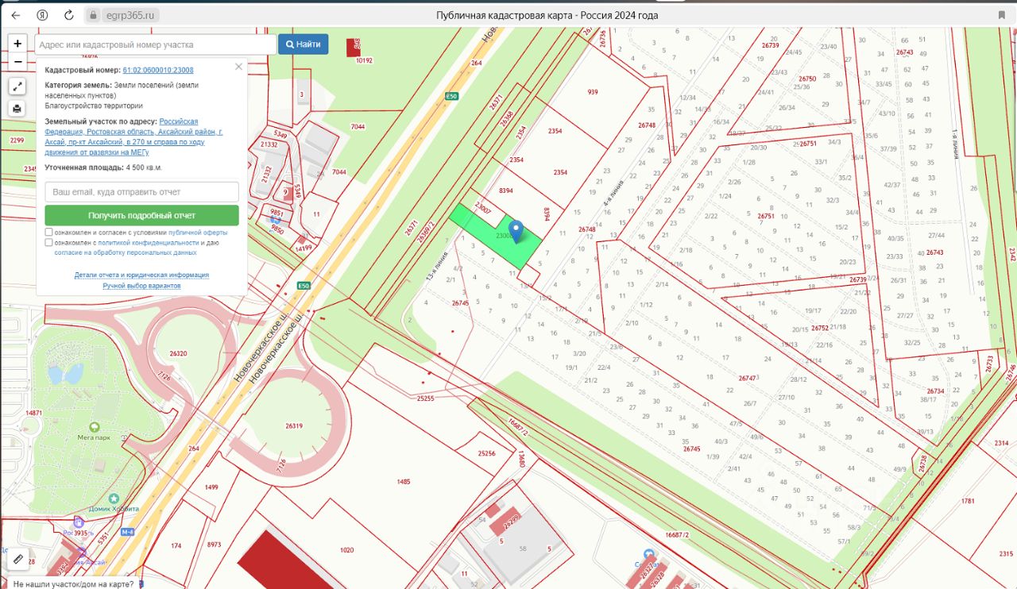
Task: Focus the address or cadastral number search field
Action: click(156, 44)
